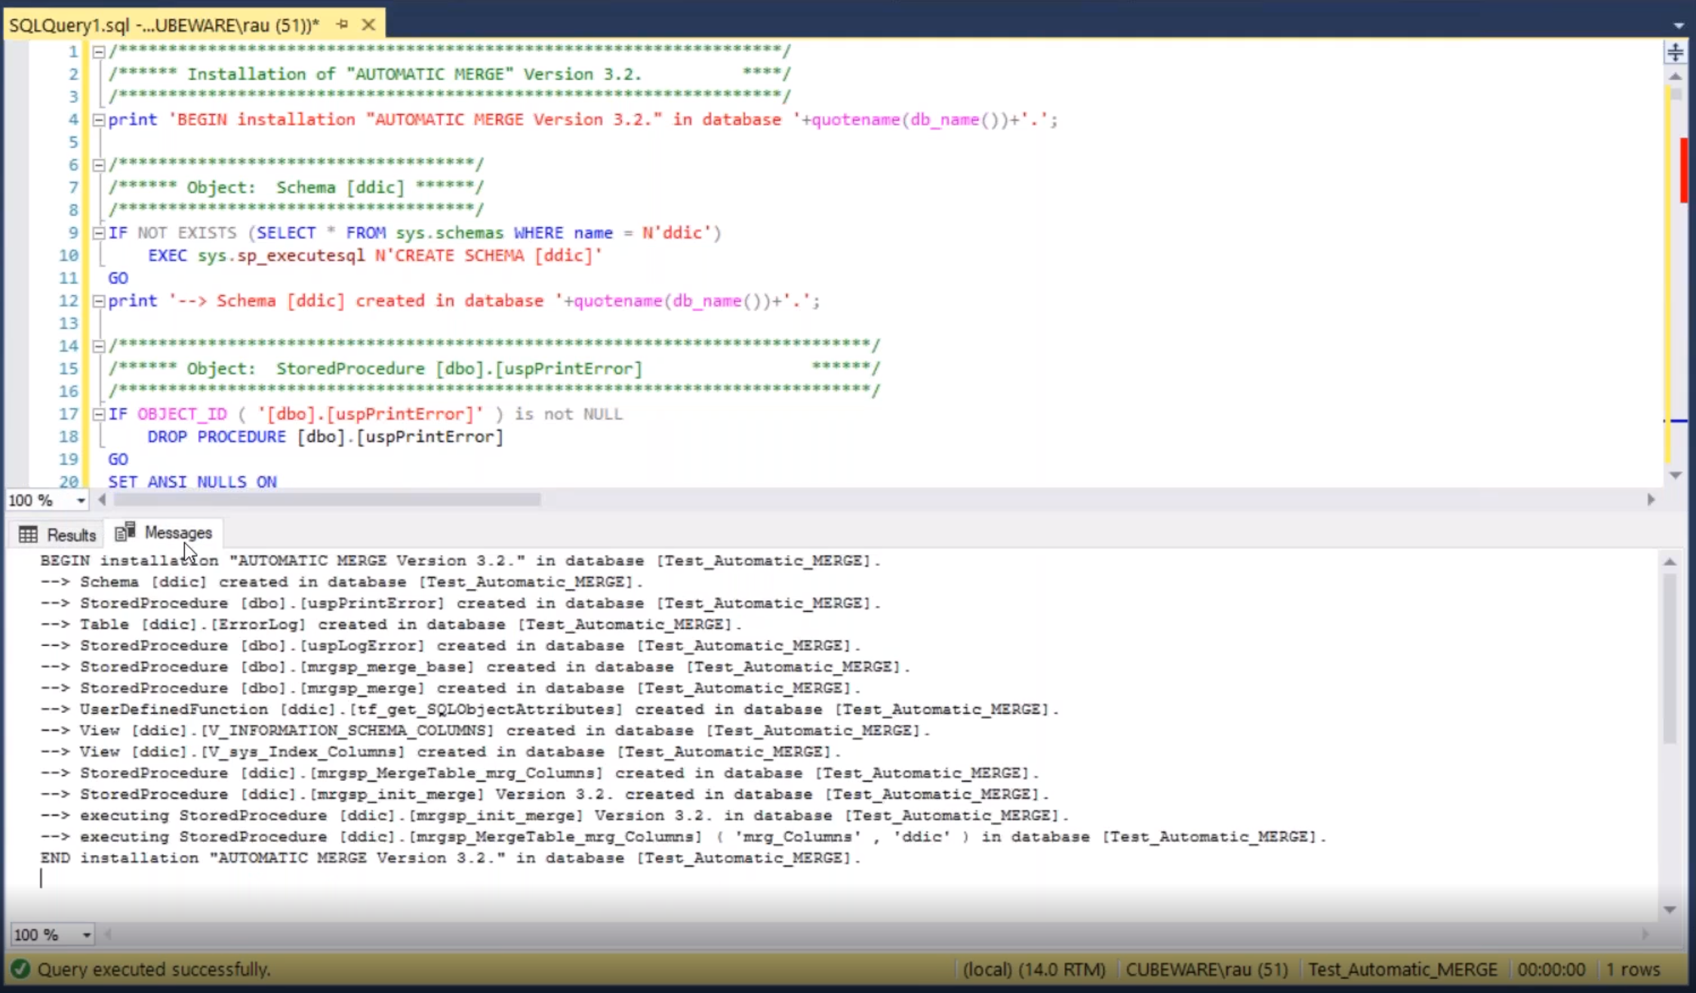1696x993 pixels.
Task: Click the Results tab grid icon
Action: (28, 535)
